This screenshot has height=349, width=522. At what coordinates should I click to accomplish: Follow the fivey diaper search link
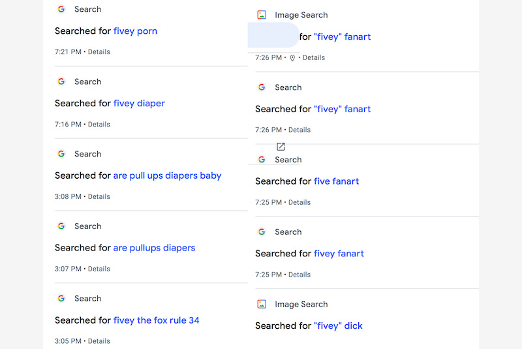139,104
